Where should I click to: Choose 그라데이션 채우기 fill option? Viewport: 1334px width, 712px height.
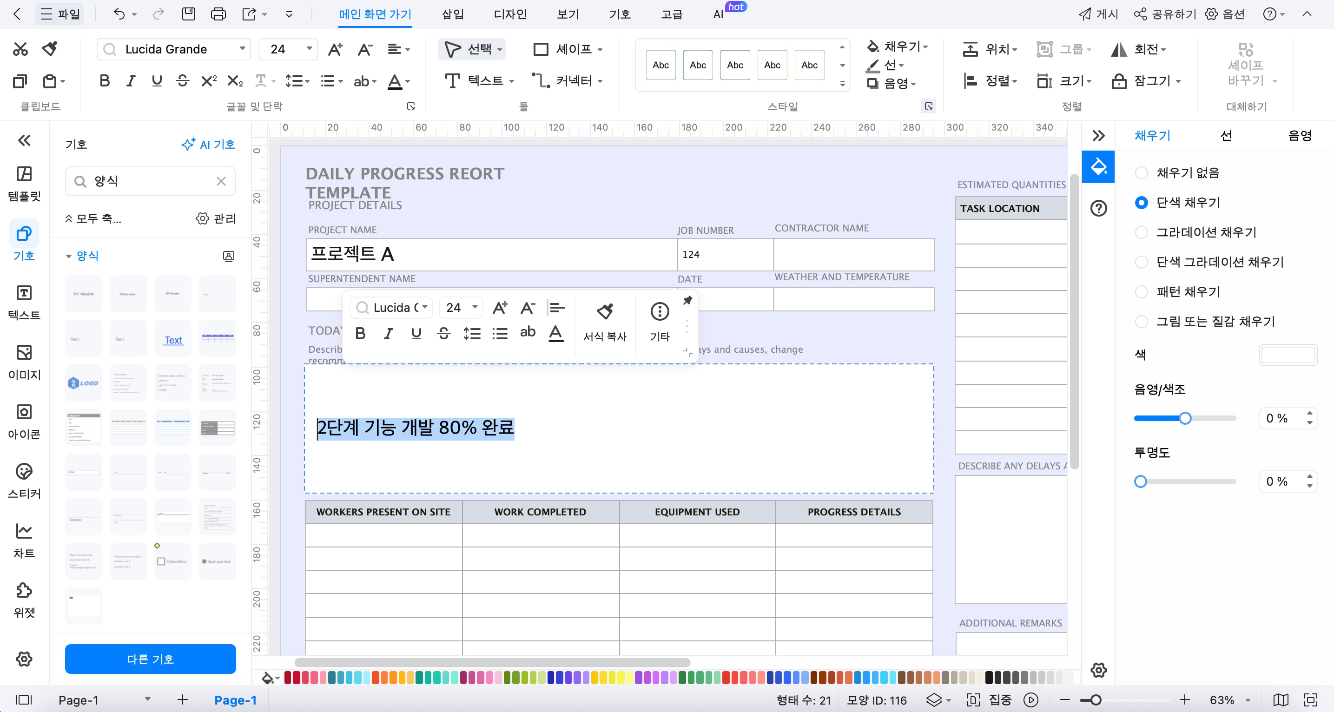tap(1142, 232)
